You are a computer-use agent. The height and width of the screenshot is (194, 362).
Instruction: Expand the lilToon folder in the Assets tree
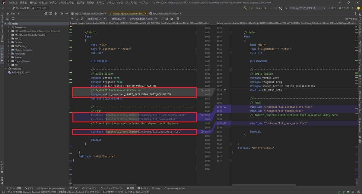coord(9,31)
